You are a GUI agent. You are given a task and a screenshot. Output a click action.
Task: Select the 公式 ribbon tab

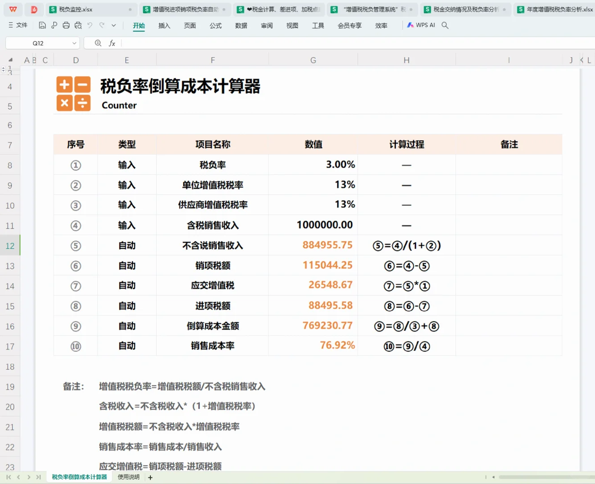215,26
